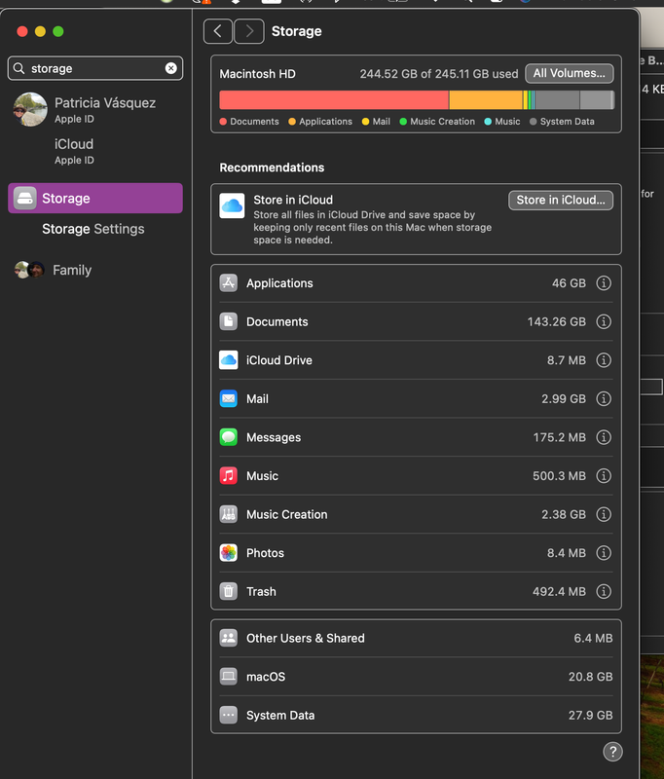Viewport: 664px width, 779px height.
Task: Open info for Applications storage
Action: 604,283
